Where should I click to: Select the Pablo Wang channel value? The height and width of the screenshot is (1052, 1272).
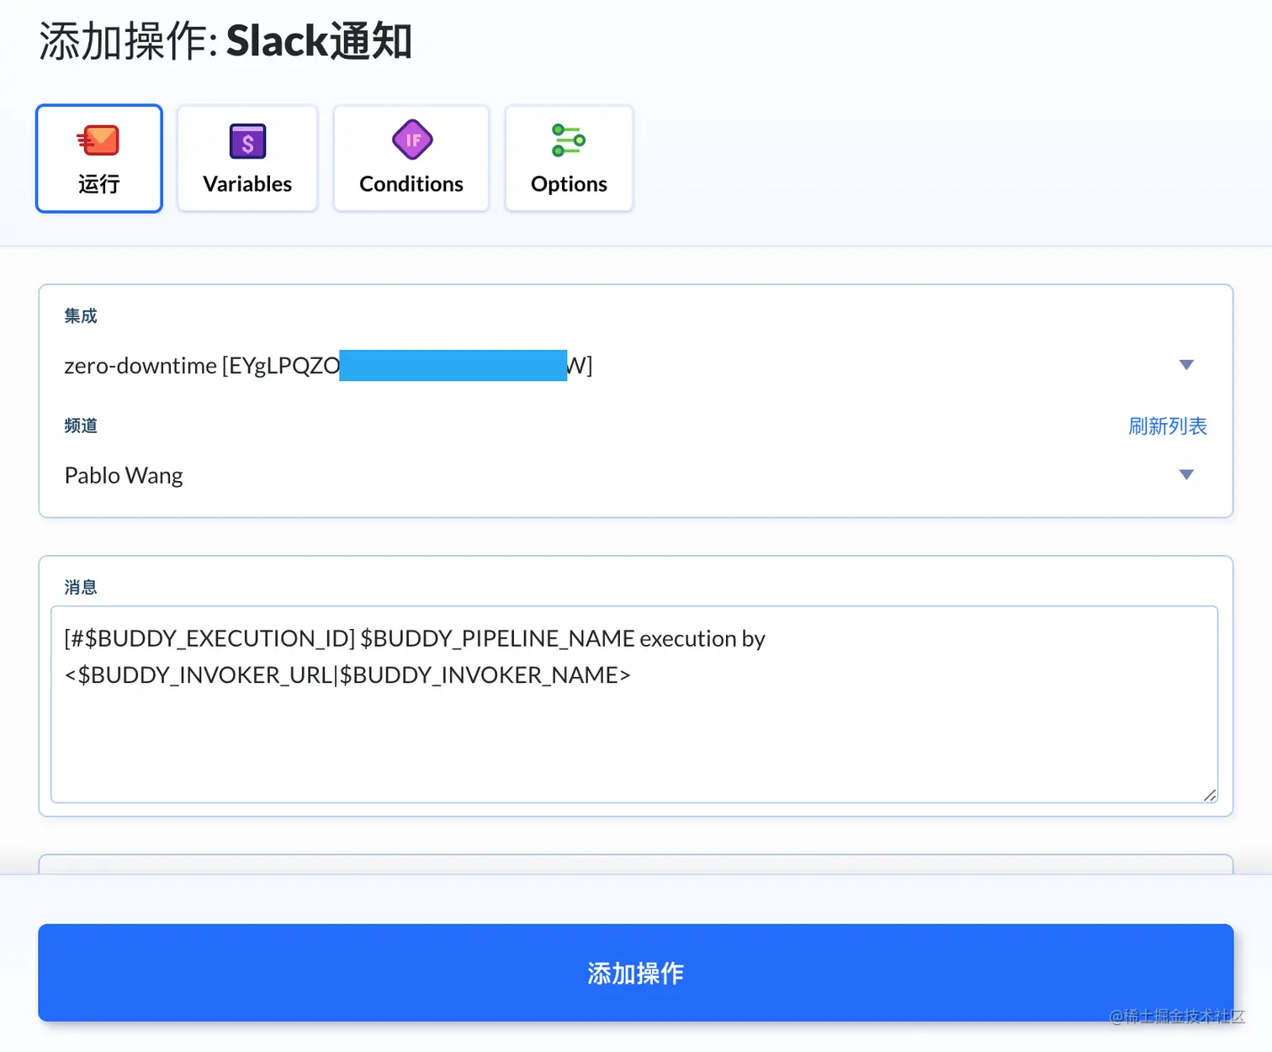click(124, 475)
